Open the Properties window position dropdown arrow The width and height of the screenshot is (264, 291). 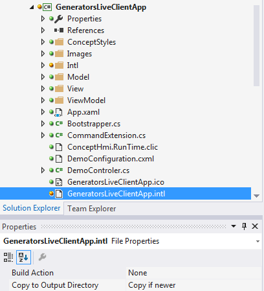tap(234, 226)
